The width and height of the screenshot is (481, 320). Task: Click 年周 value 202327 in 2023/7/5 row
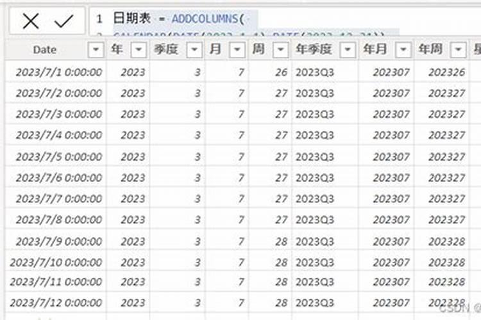coord(447,157)
